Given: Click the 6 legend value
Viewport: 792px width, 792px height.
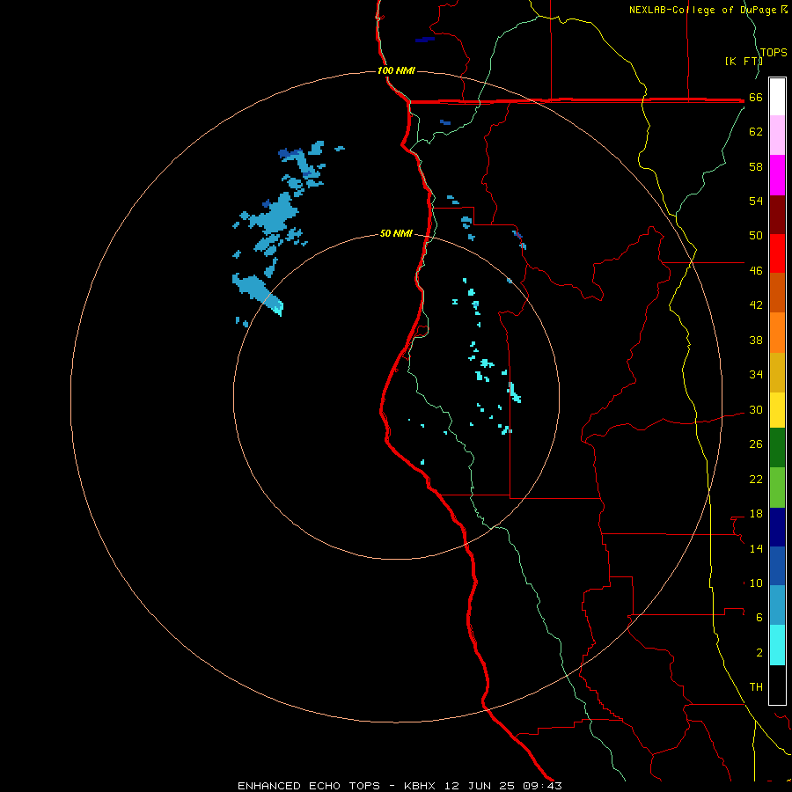Looking at the screenshot, I should coord(759,618).
